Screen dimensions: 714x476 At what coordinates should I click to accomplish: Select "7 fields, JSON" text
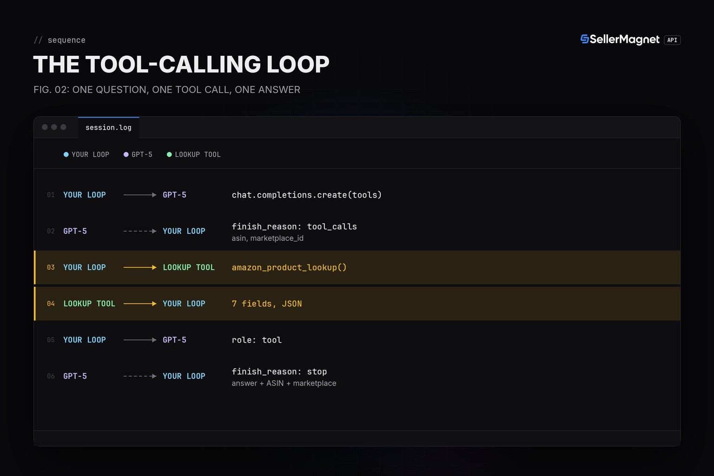(x=267, y=304)
